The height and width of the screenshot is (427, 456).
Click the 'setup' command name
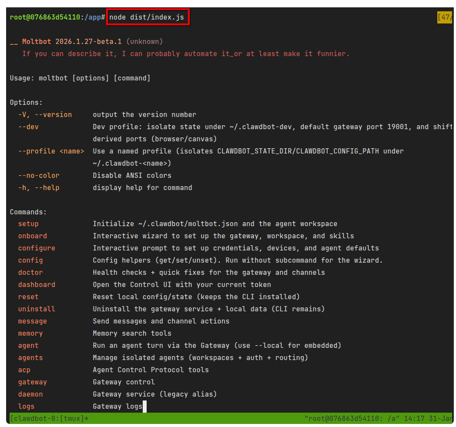[x=29, y=224]
